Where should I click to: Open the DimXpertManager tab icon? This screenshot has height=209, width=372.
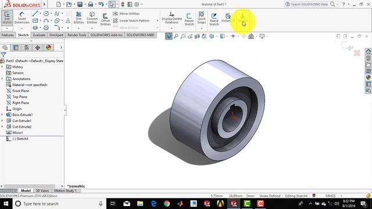click(37, 48)
